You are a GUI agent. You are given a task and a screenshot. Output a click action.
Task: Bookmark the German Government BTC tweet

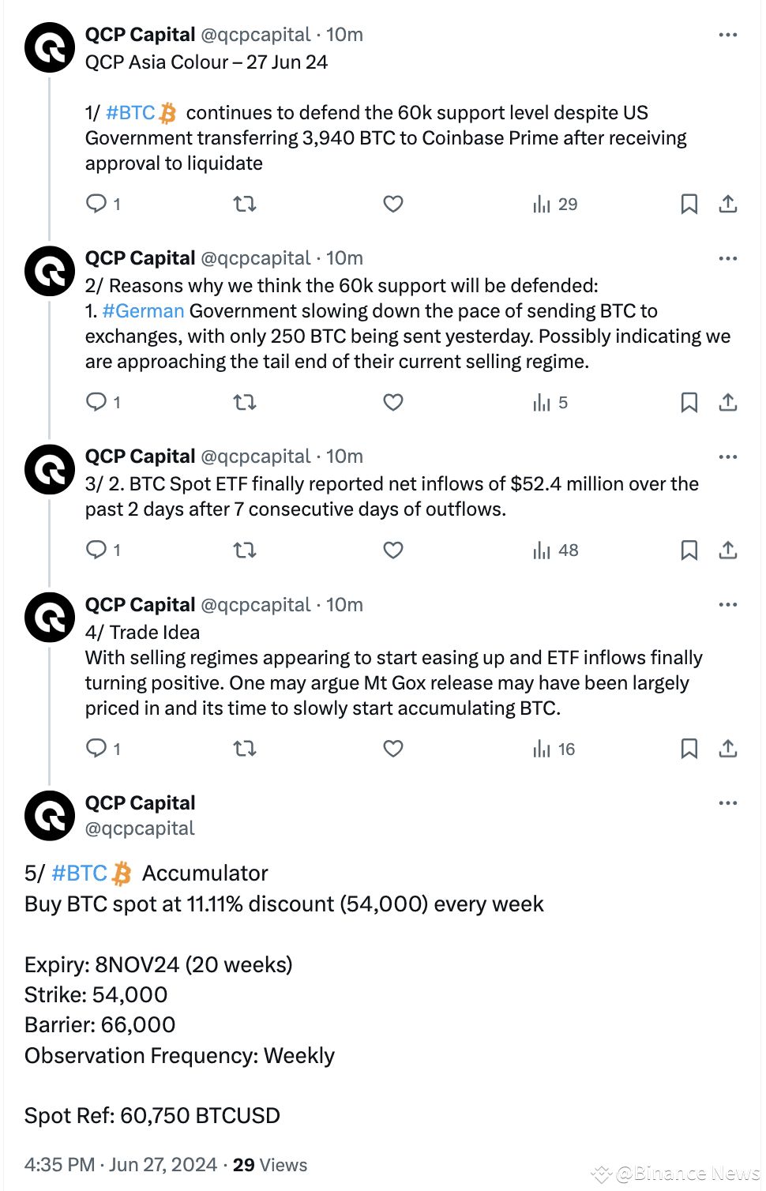click(689, 402)
